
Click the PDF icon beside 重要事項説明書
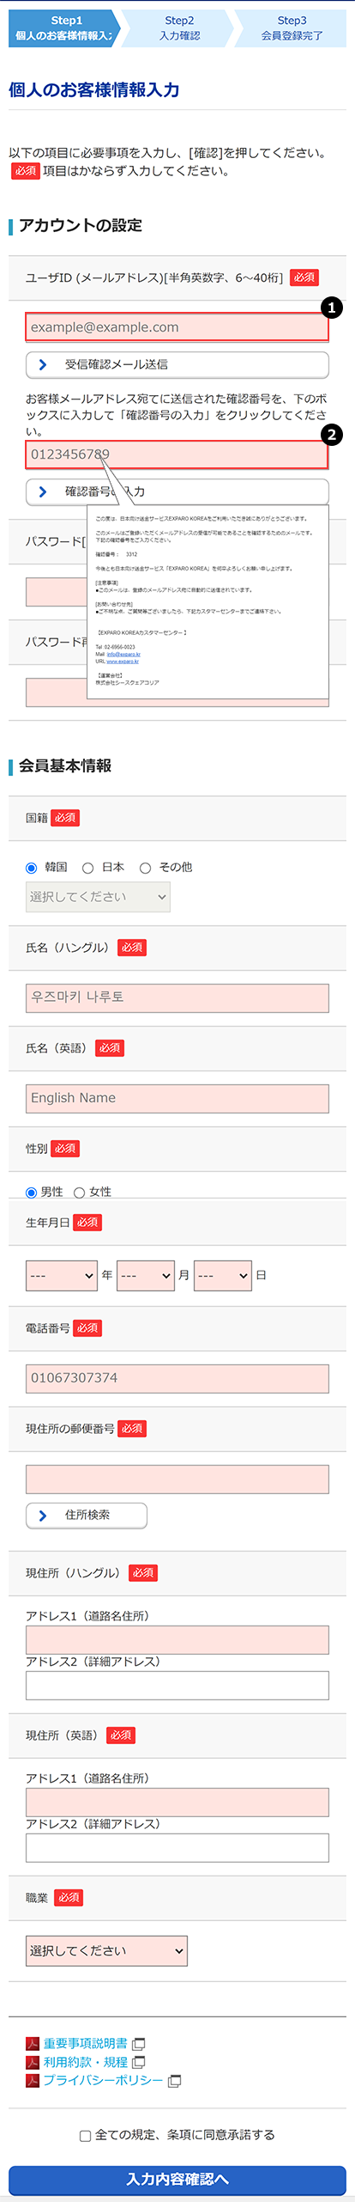33,2043
